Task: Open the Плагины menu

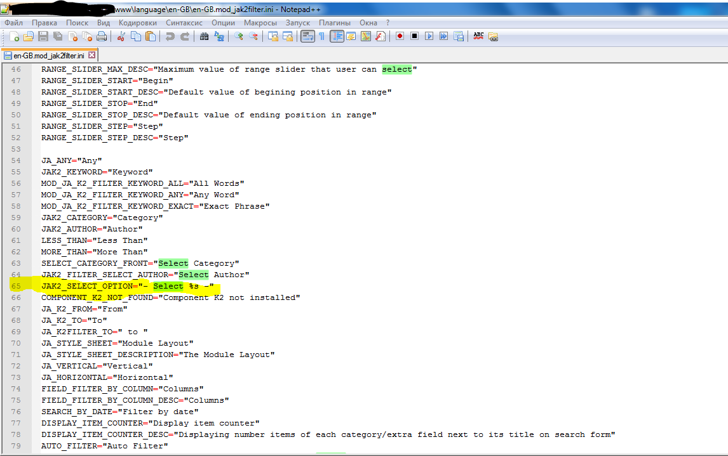Action: tap(334, 23)
